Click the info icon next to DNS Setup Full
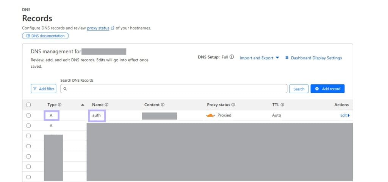 (x=232, y=57)
